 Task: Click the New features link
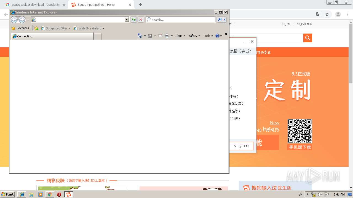[x=271, y=126]
